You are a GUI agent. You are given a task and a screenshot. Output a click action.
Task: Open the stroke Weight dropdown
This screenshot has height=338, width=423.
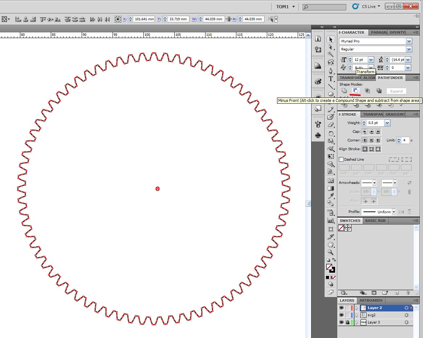tap(387, 123)
